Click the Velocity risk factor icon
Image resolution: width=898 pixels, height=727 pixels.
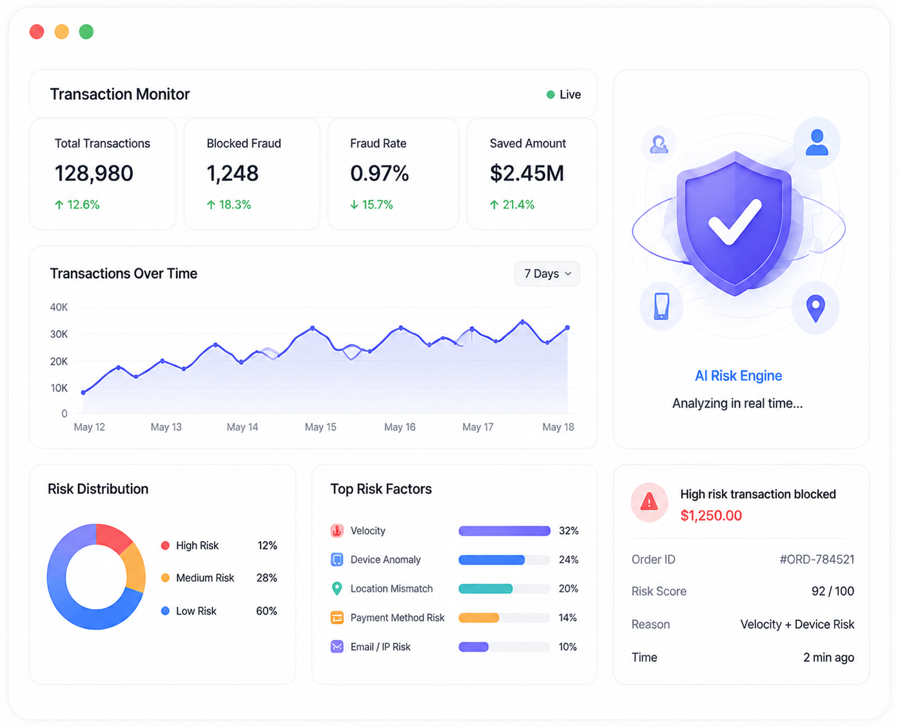(337, 531)
